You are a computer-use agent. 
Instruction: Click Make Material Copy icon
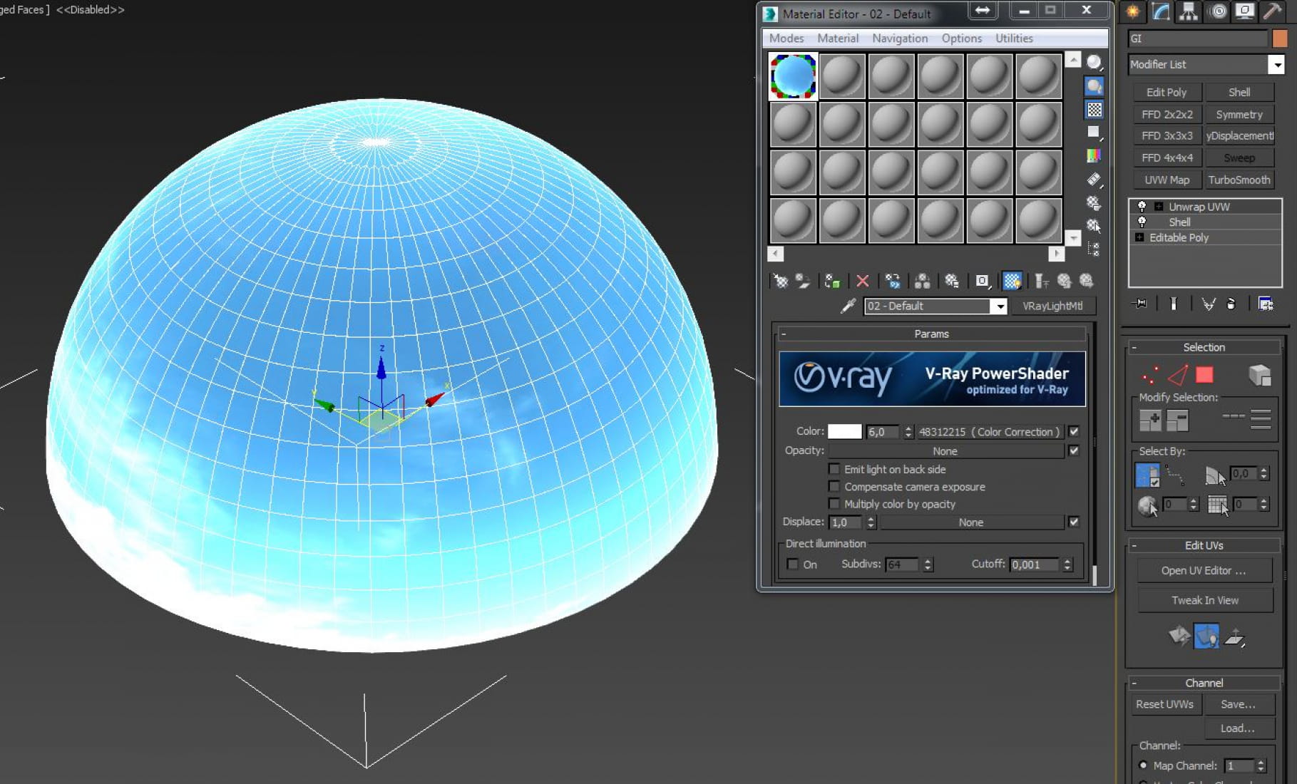coord(892,282)
